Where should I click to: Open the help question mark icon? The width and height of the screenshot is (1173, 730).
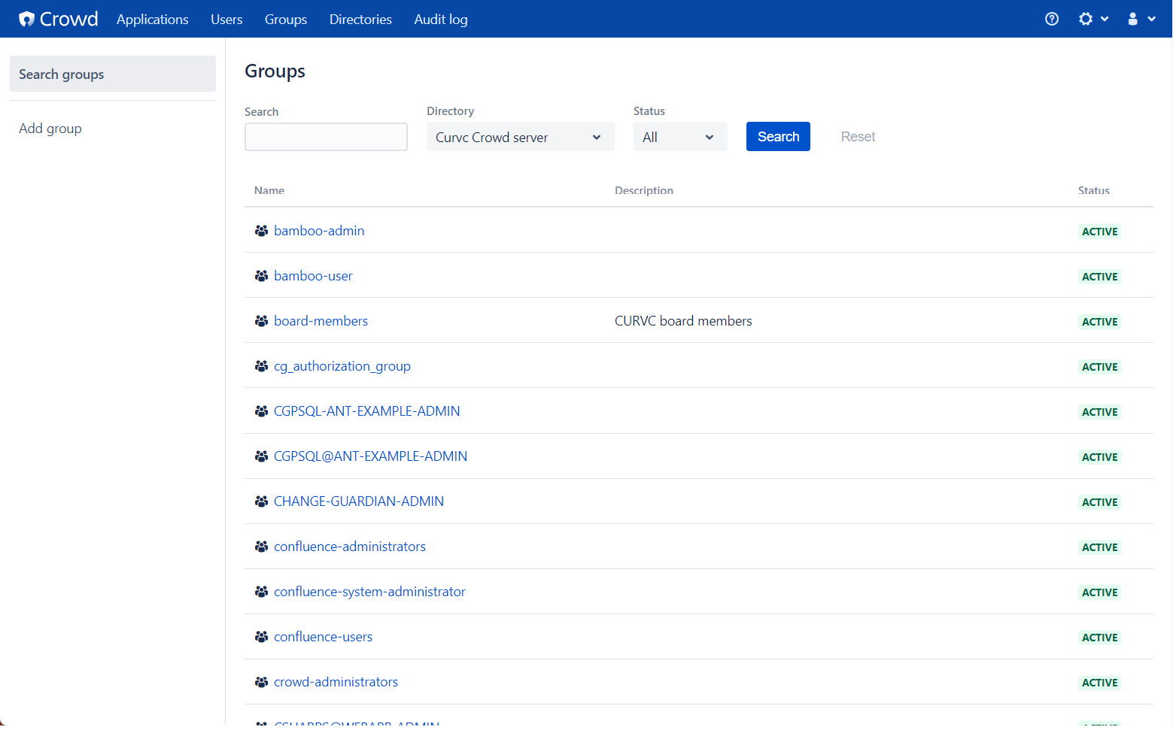pyautogui.click(x=1052, y=19)
